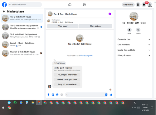The height and width of the screenshot is (115, 156).
Task: Open the Windows Action Center notifications icon
Action: tap(152, 108)
